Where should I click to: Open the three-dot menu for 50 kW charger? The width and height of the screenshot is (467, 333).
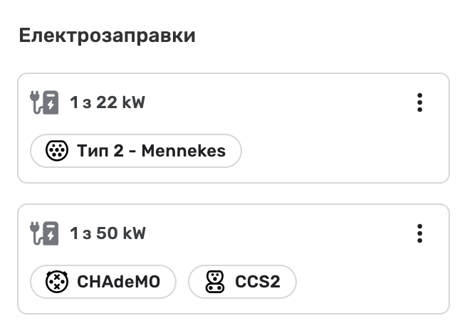pos(419,233)
